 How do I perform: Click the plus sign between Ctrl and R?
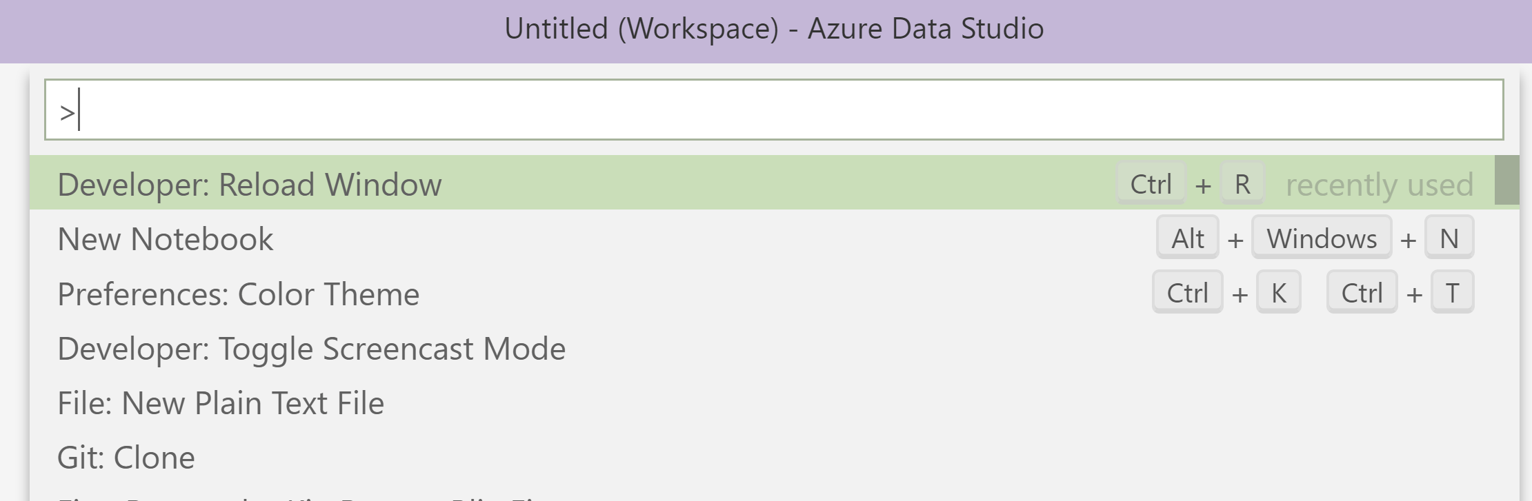click(1203, 185)
